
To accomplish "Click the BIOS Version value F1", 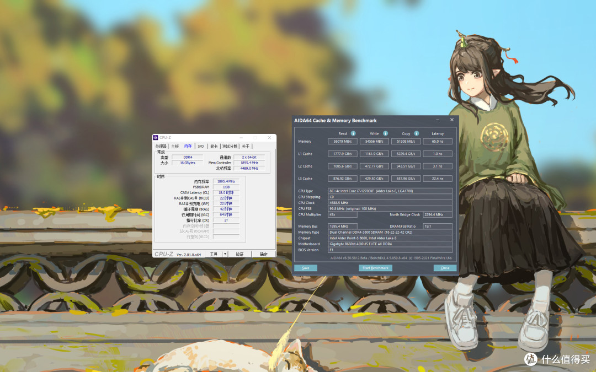I will (390, 250).
